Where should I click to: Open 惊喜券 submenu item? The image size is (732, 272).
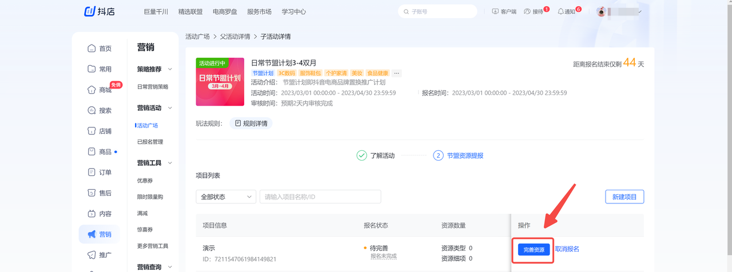145,230
